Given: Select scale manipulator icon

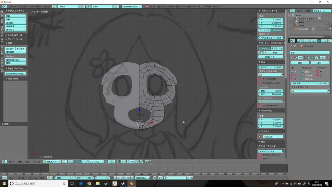Looking at the screenshot, I should tap(87, 162).
